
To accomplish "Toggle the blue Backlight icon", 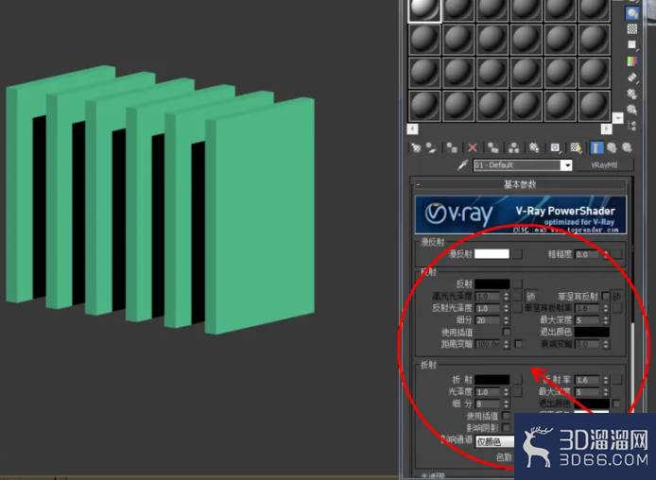I will click(x=632, y=13).
